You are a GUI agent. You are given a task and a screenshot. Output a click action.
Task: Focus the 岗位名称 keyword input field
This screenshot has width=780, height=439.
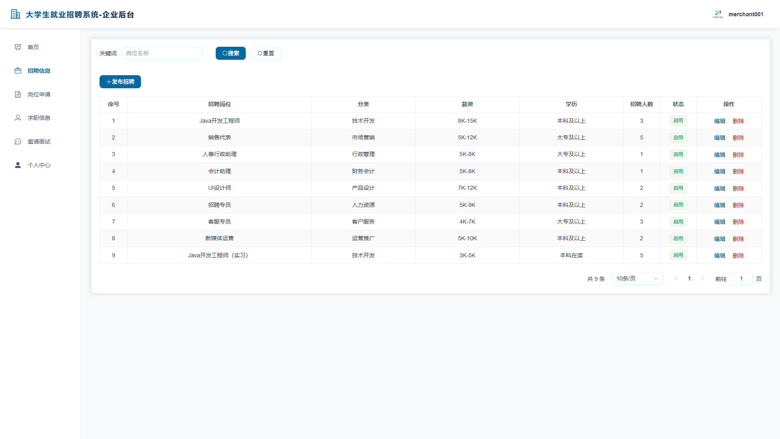[162, 53]
